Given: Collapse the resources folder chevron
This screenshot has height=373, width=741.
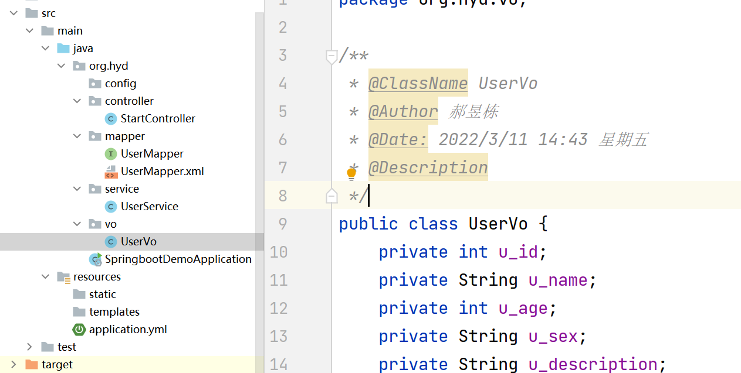Looking at the screenshot, I should (x=45, y=276).
